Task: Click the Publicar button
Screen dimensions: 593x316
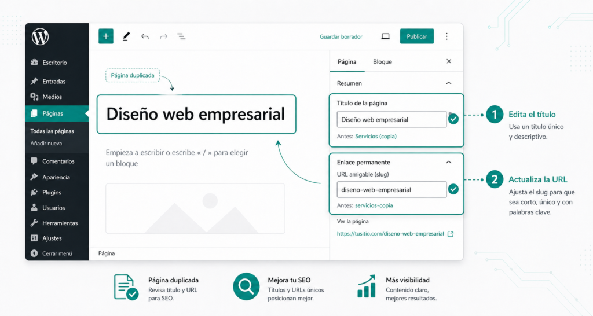Action: click(x=417, y=36)
